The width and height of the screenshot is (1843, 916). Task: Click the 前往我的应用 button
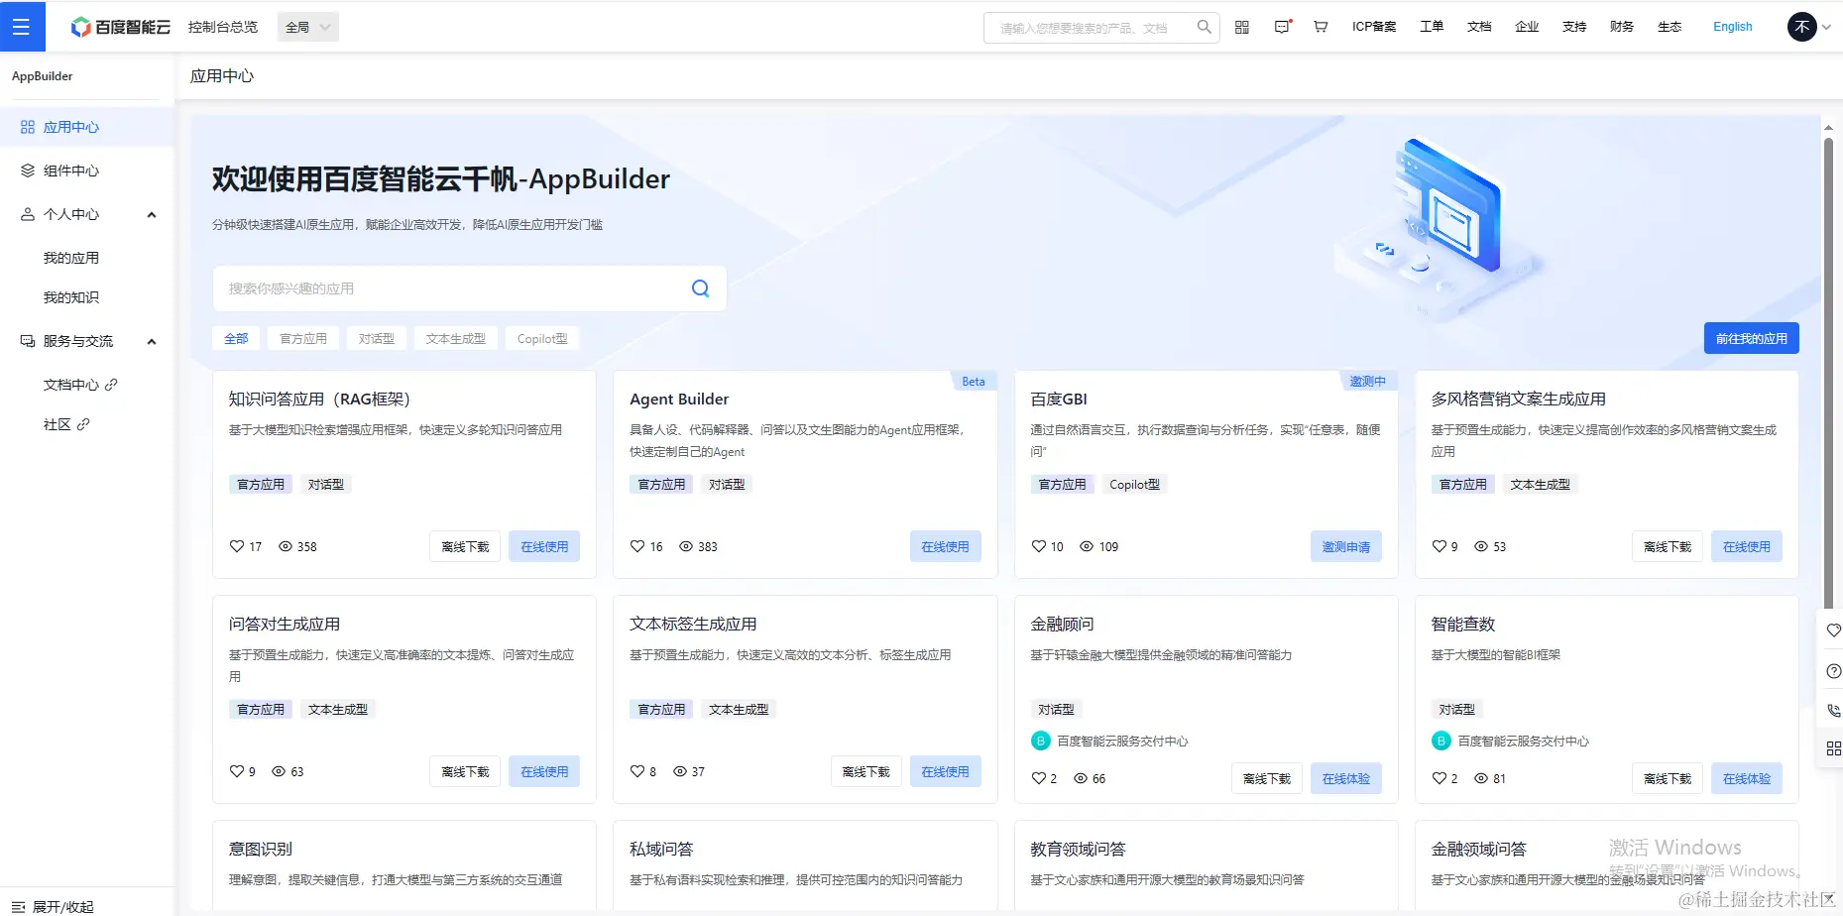[1751, 338]
